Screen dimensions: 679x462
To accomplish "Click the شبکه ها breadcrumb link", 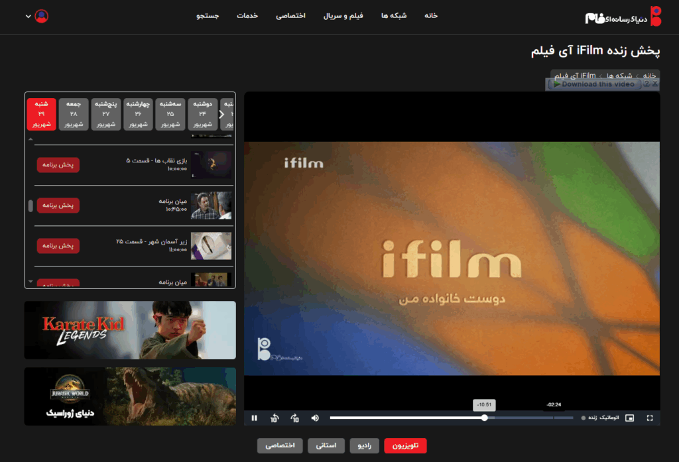I will point(619,76).
